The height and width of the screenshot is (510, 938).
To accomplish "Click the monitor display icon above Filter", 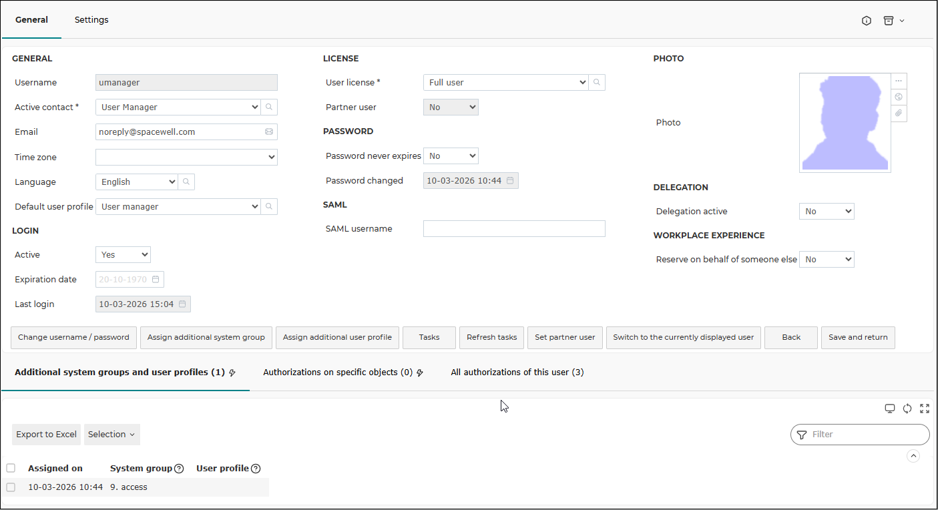I will coord(890,409).
